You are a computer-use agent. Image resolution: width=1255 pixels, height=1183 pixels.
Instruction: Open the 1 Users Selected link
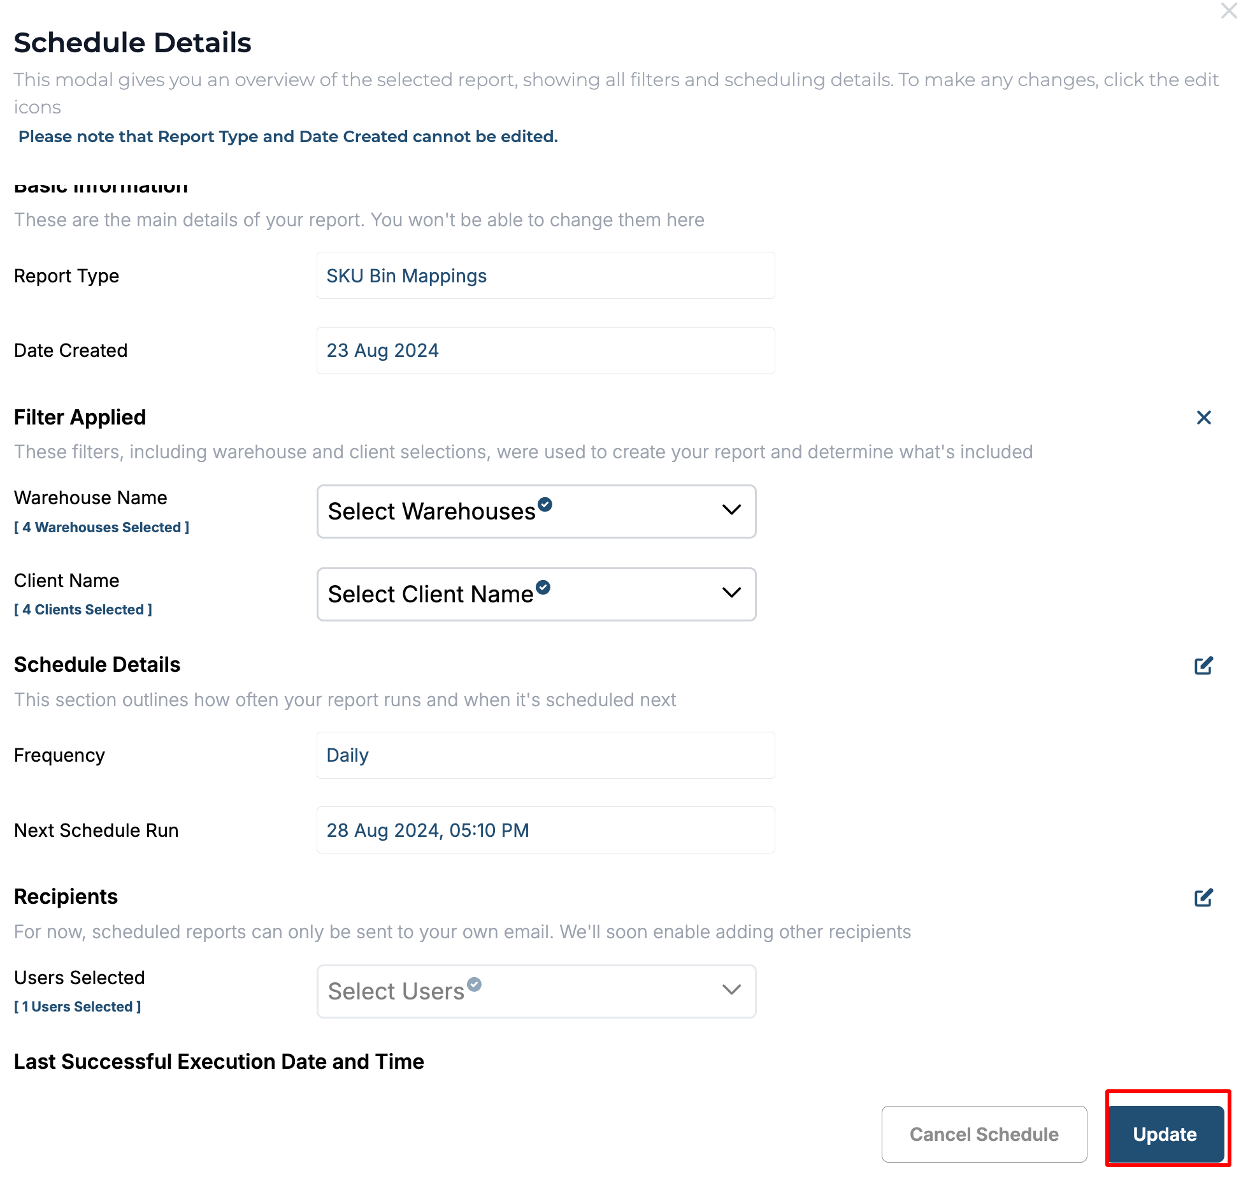pyautogui.click(x=78, y=1007)
